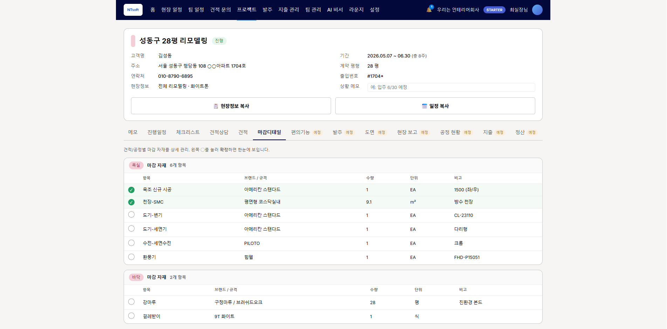Open the notification bell
The image size is (667, 329).
click(429, 9)
